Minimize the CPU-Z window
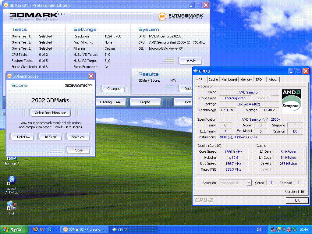The height and width of the screenshot is (234, 312). (292, 71)
